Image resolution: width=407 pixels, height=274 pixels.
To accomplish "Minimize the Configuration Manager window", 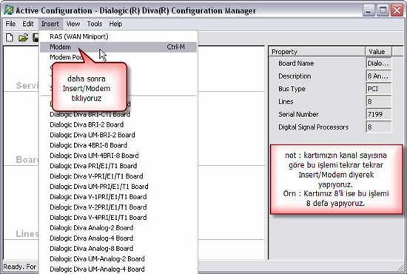I will 369,10.
